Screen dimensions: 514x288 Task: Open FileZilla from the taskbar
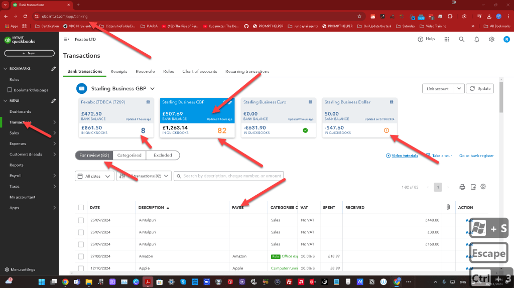pyautogui.click(x=289, y=282)
